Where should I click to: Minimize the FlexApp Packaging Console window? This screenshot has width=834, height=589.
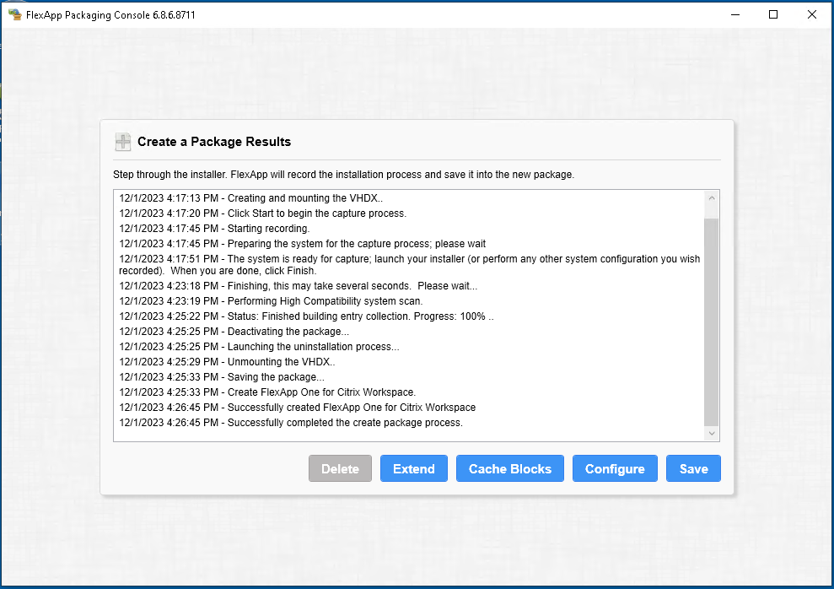735,14
